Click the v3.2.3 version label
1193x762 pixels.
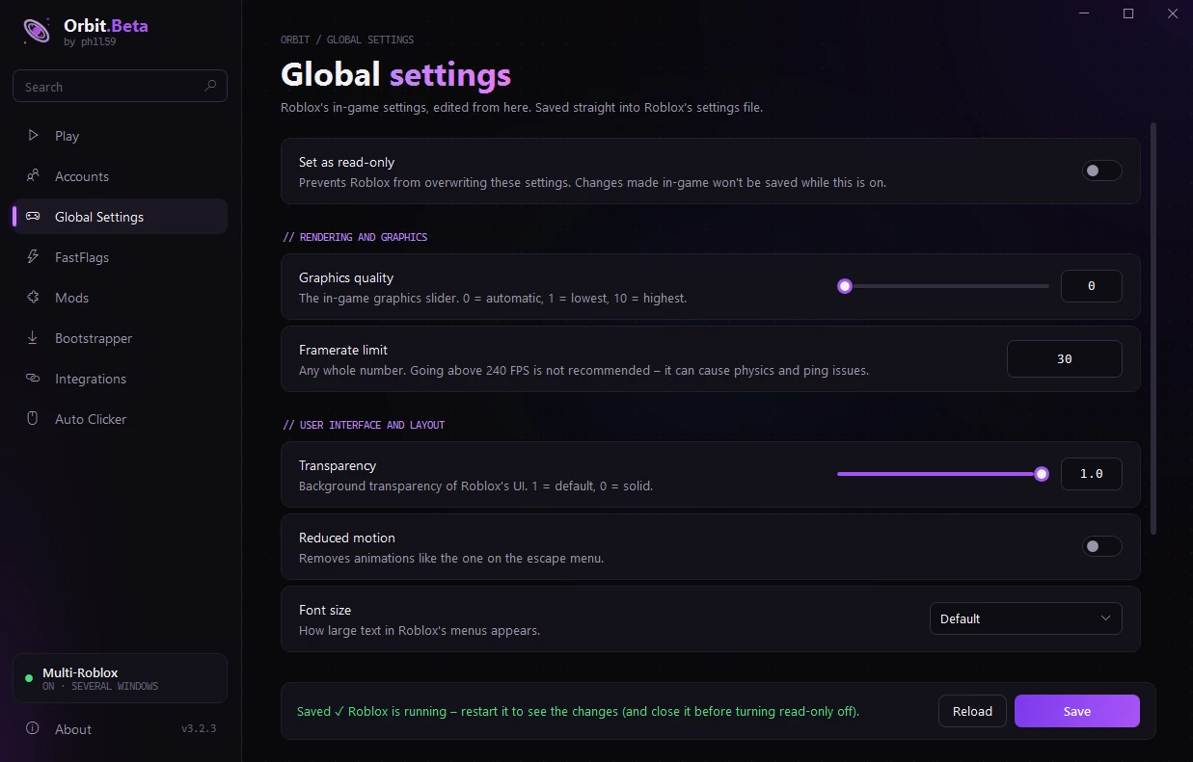point(199,728)
